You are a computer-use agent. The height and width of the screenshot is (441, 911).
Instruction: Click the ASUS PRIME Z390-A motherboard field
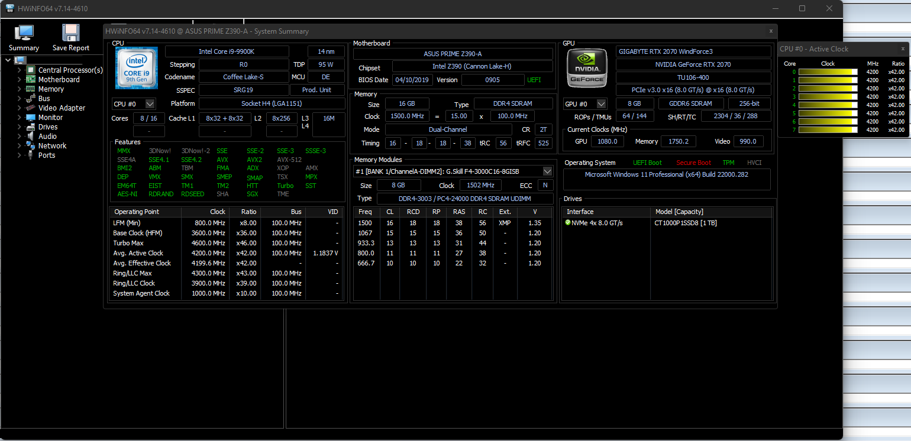(x=453, y=54)
